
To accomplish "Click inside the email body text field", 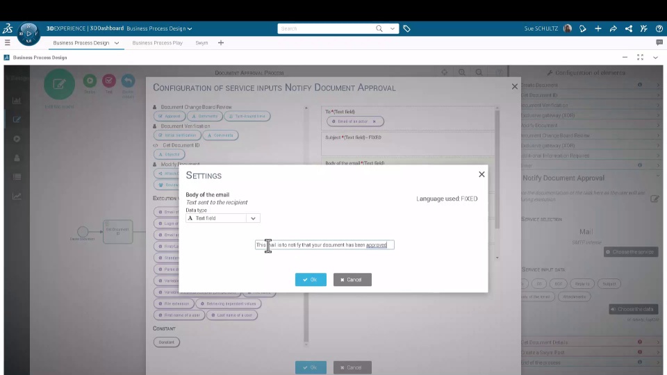I will pyautogui.click(x=324, y=245).
